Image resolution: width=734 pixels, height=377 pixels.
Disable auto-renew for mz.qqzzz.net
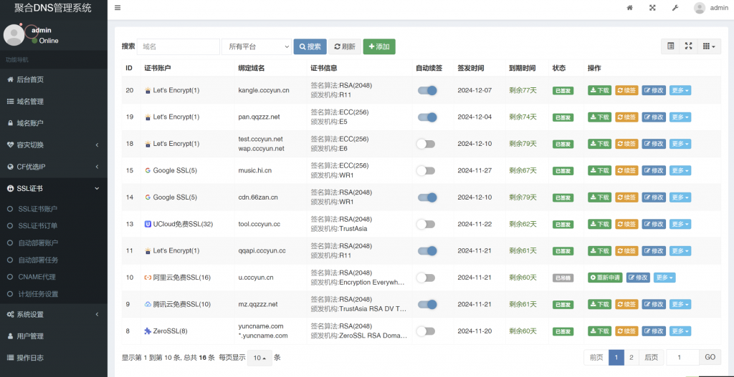pos(427,304)
